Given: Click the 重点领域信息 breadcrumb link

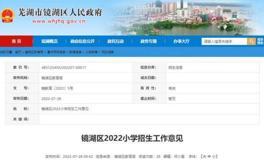Looking at the screenshot, I should [56, 52].
